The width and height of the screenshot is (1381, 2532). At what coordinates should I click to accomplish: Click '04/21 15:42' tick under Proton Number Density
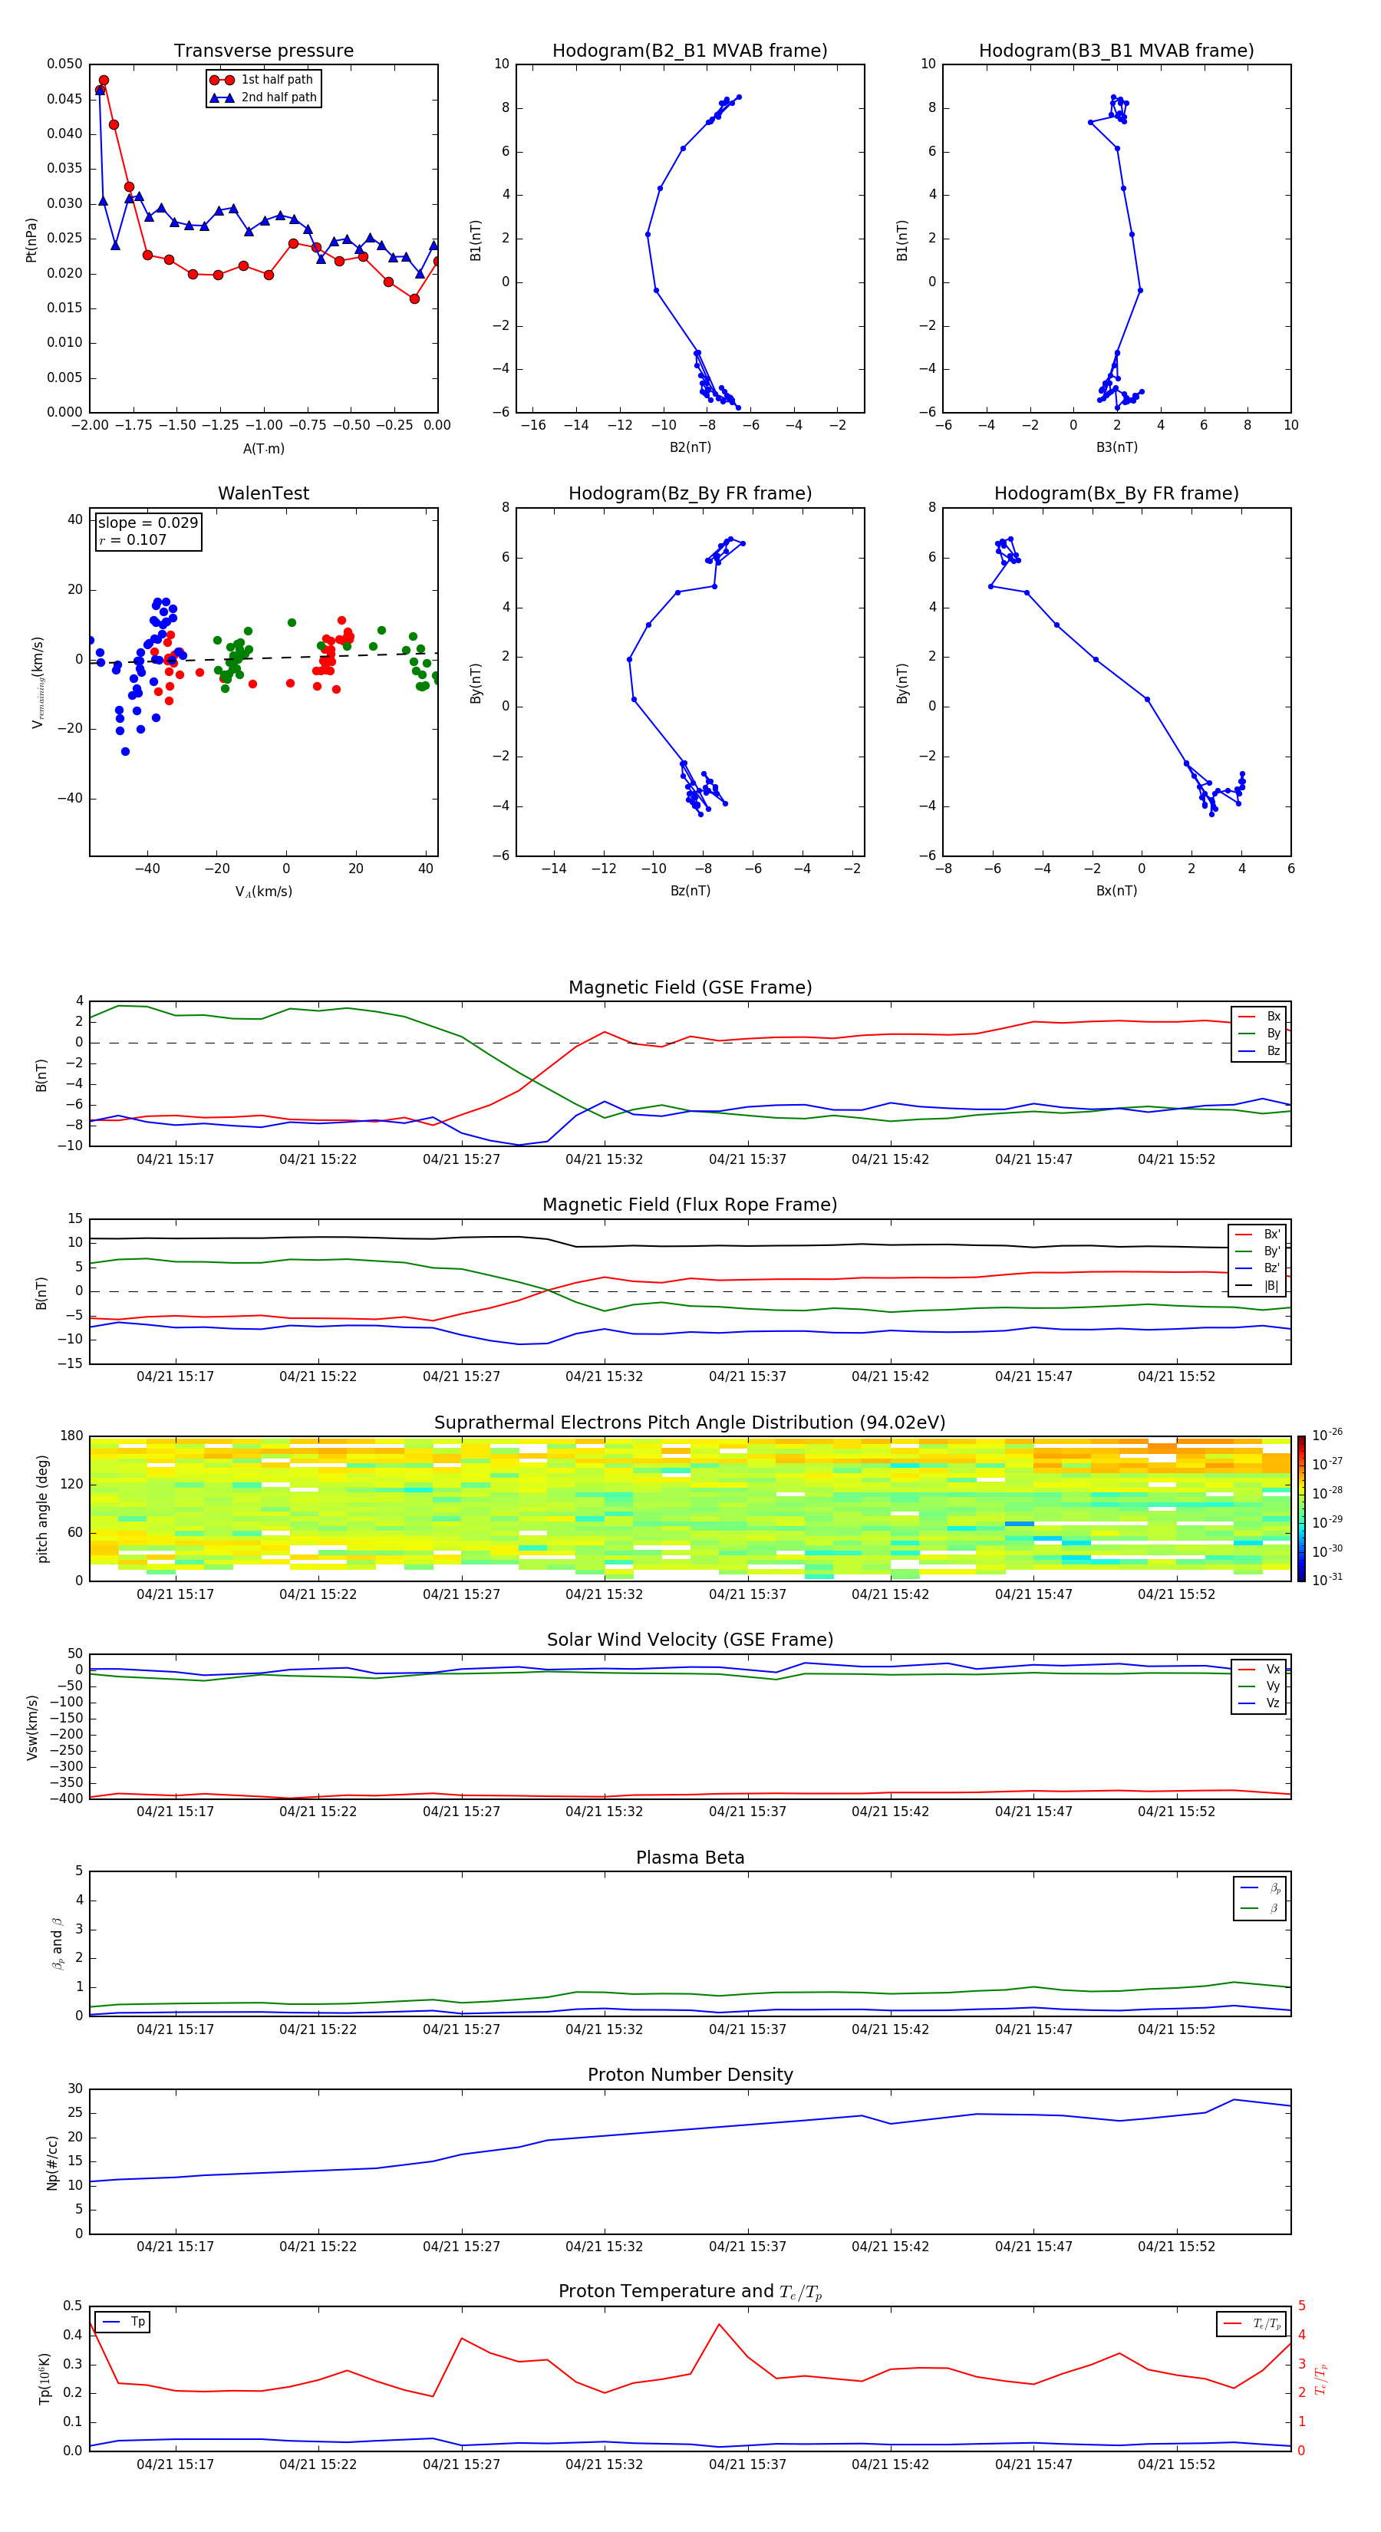[x=891, y=2247]
